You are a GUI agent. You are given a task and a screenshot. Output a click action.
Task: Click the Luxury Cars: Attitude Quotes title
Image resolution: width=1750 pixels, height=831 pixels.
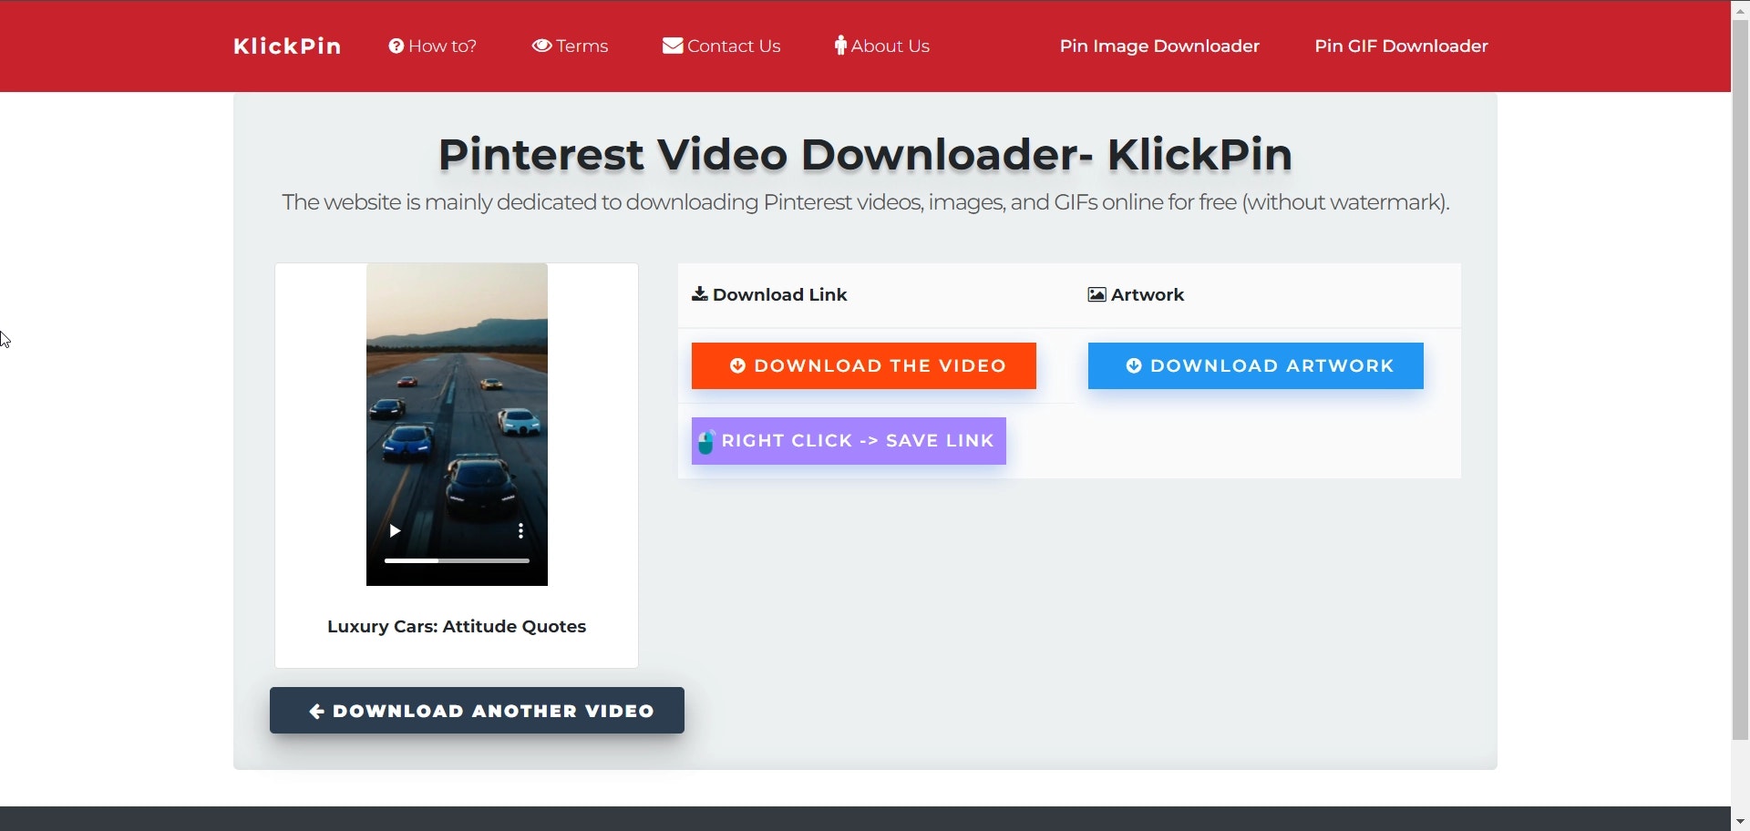(457, 627)
